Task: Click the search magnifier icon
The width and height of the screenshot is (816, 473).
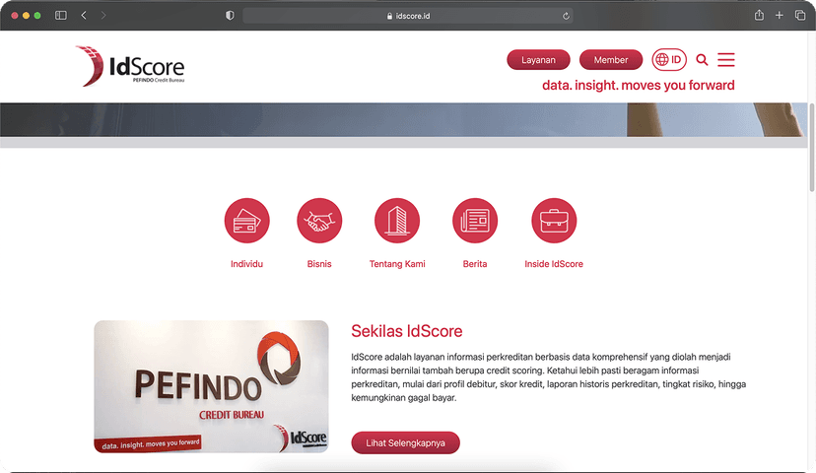Action: click(702, 60)
